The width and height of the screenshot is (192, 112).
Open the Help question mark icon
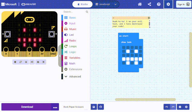(159, 4)
